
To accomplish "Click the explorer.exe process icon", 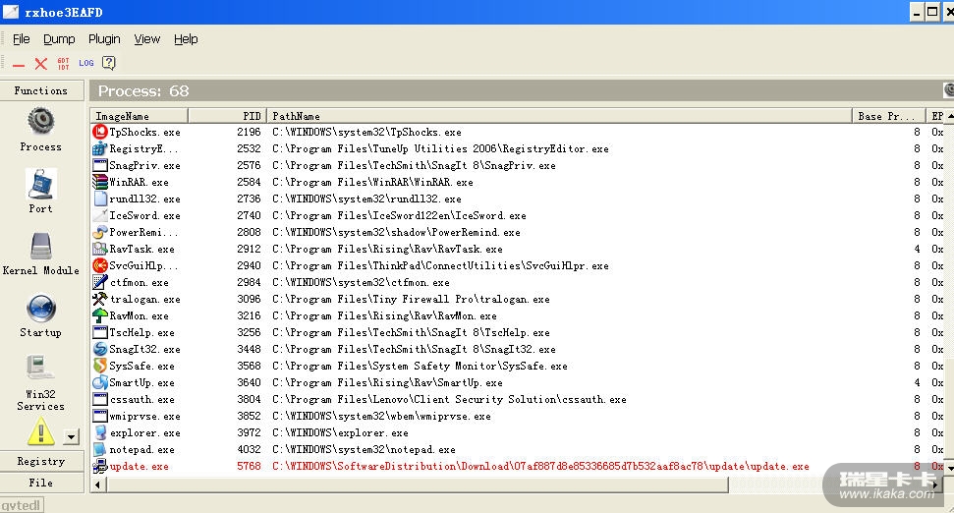I will click(x=100, y=432).
